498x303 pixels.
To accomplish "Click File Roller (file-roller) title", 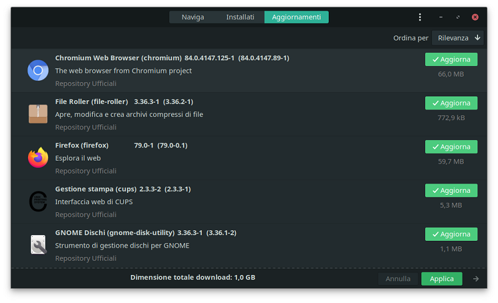I will (92, 102).
